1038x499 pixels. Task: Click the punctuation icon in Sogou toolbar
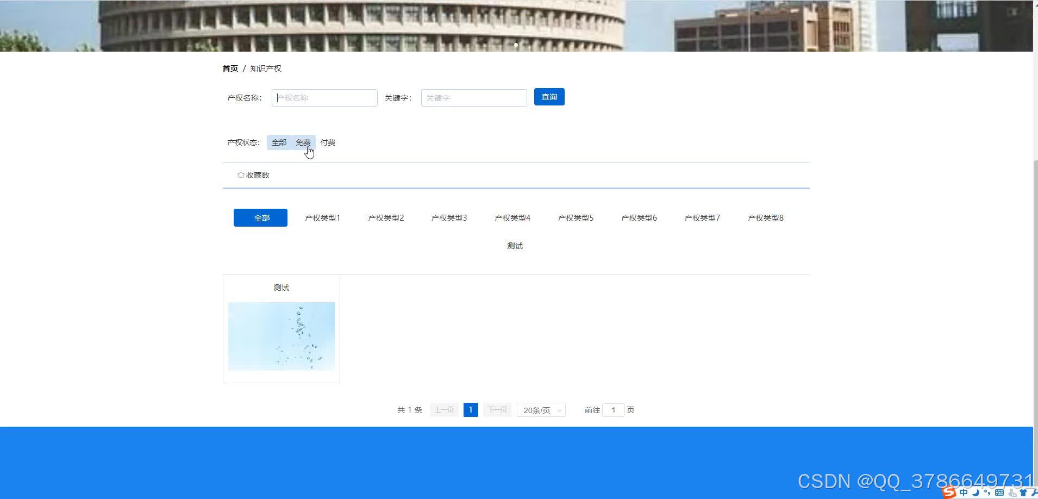click(988, 492)
